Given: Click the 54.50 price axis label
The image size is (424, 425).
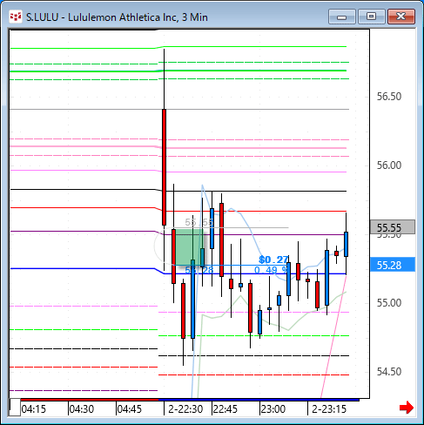Looking at the screenshot, I should 389,372.
